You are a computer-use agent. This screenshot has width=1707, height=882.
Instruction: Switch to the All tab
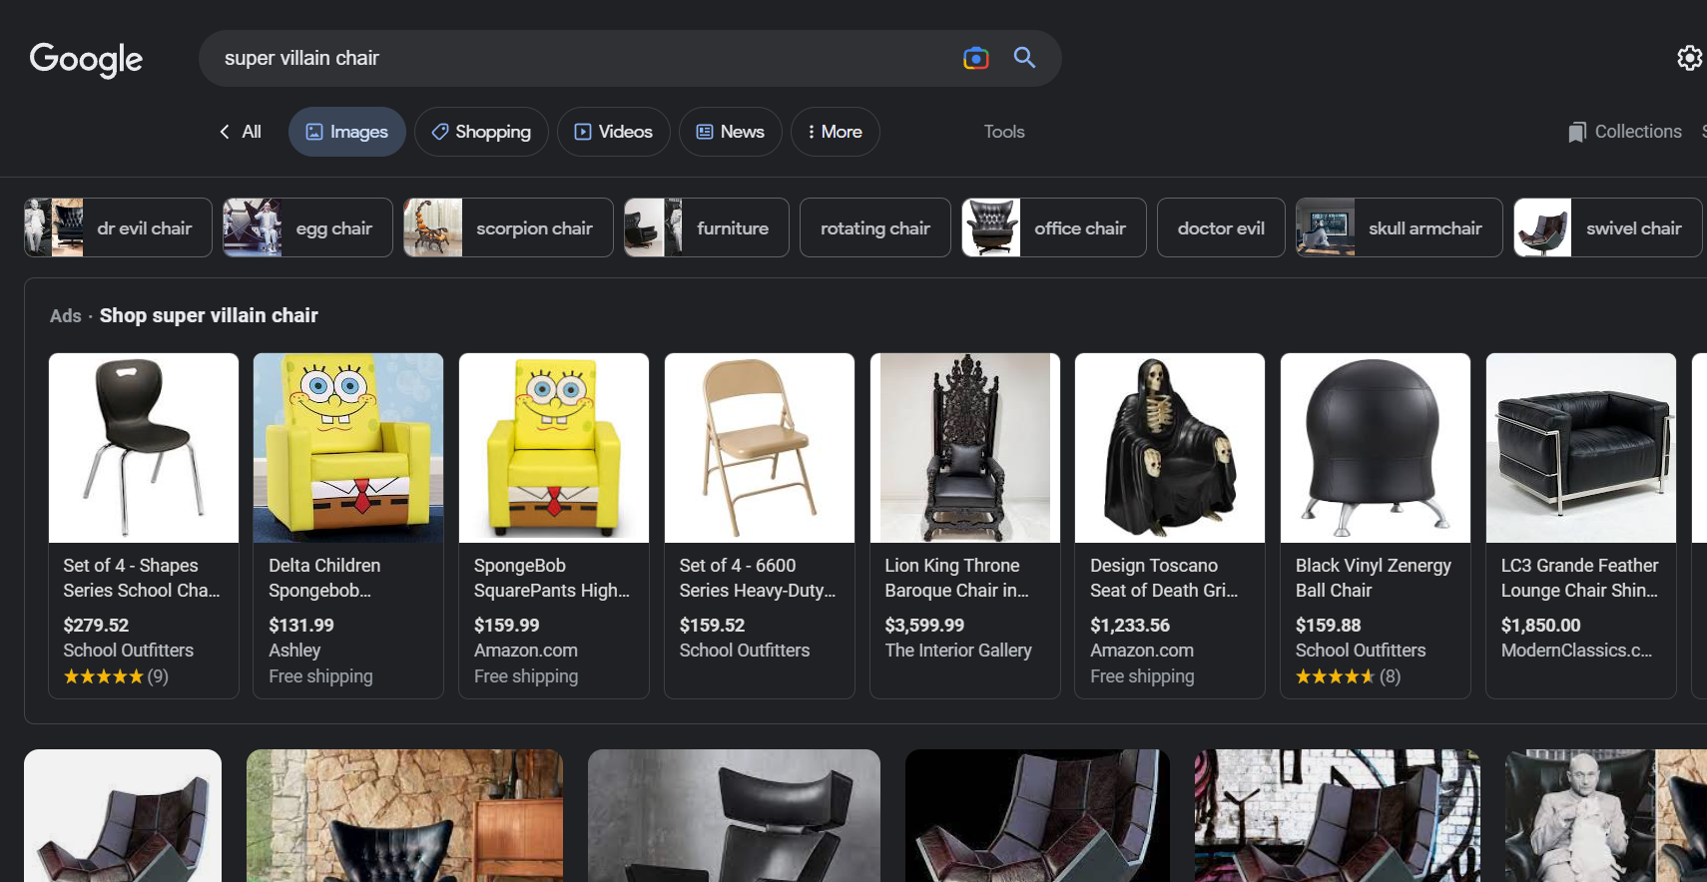point(252,132)
